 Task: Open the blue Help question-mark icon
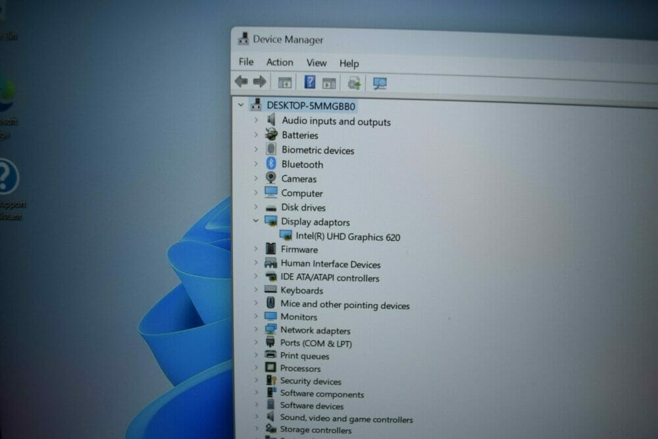pos(310,82)
